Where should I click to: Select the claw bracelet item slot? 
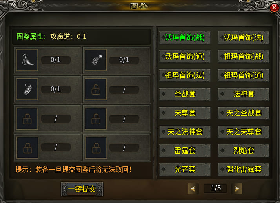pos(27,89)
